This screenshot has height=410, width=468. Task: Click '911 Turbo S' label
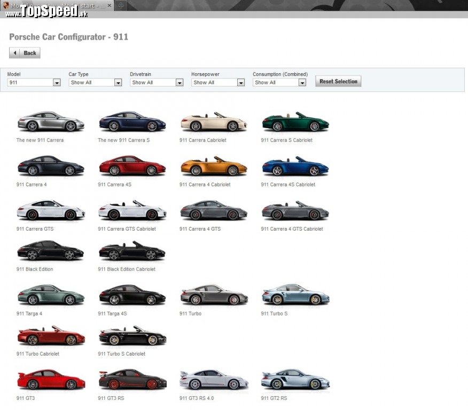274,313
